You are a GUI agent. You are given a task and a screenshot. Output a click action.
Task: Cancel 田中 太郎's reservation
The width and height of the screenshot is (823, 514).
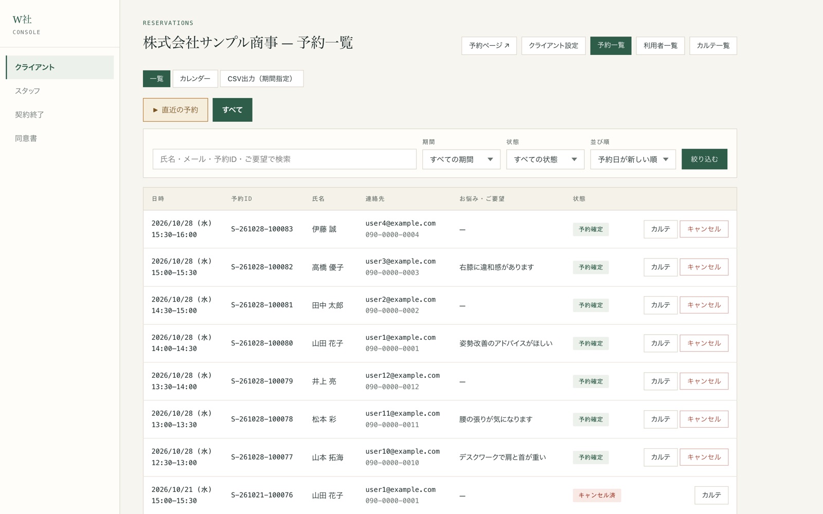tap(704, 305)
